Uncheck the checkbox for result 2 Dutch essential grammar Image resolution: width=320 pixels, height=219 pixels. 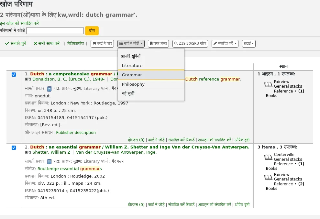[14, 148]
